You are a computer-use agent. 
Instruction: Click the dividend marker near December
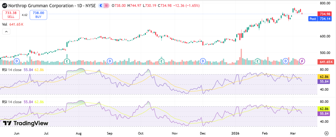(203, 61)
